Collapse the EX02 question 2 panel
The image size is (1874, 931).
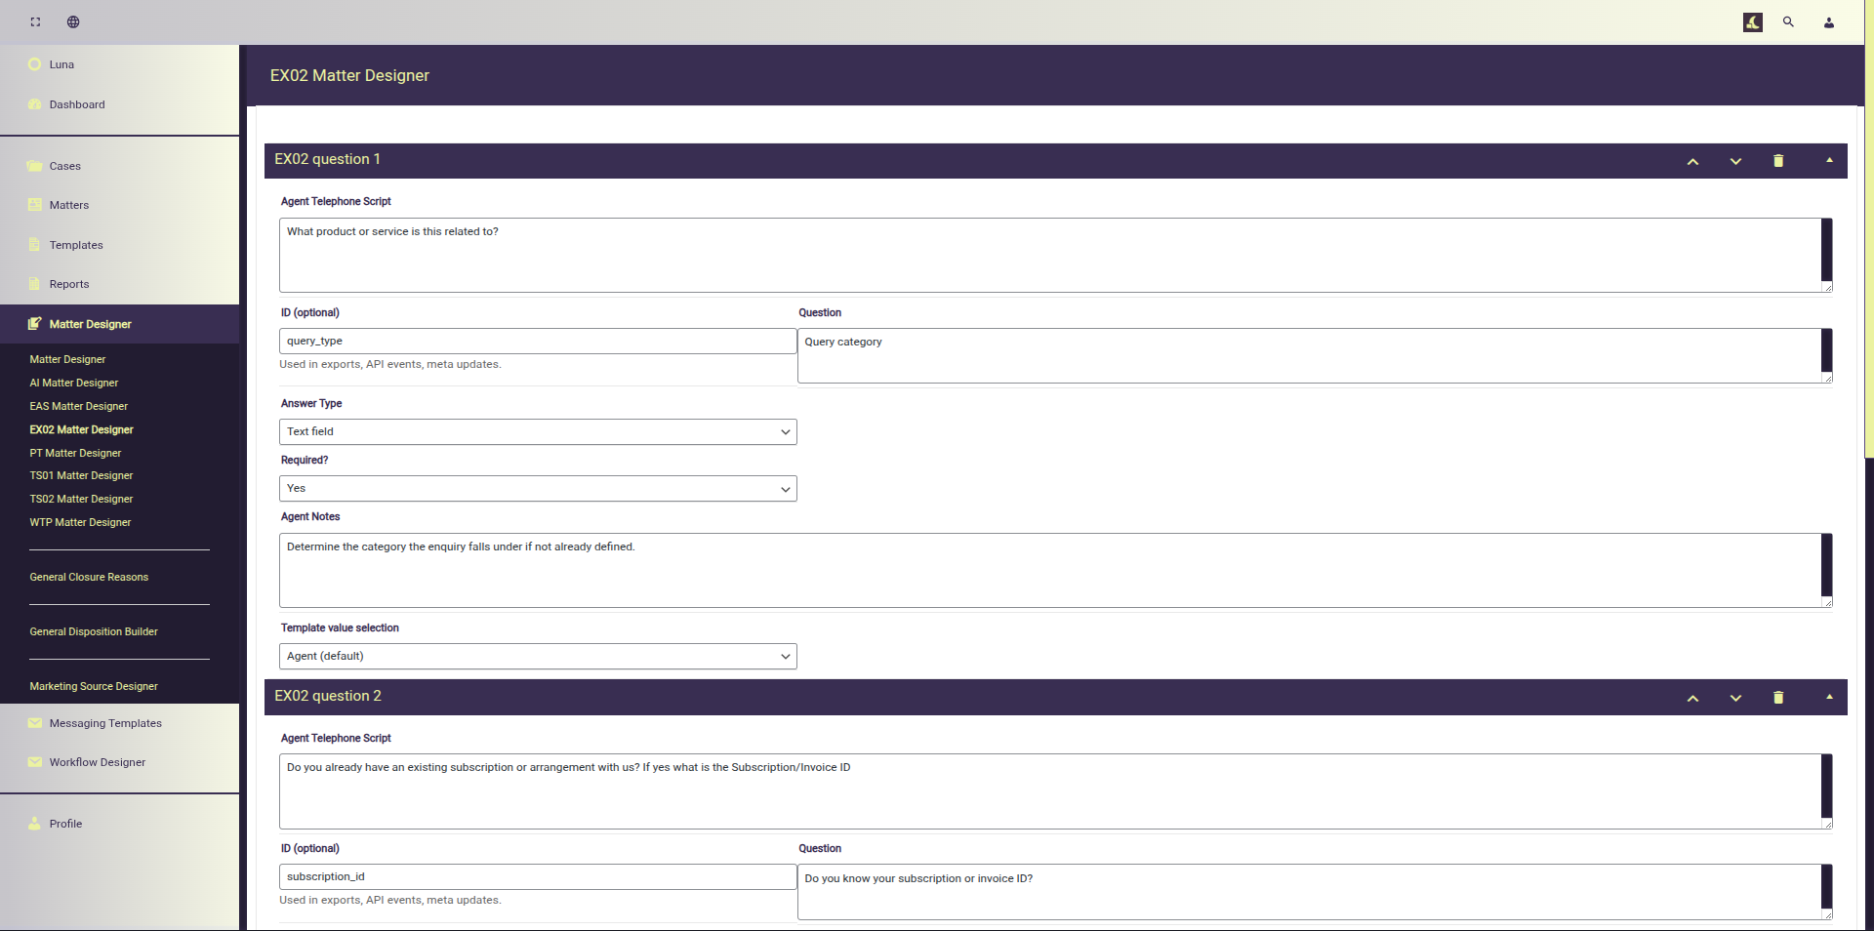1829,697
